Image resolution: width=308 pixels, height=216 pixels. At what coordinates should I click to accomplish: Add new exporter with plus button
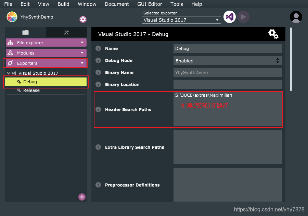(x=82, y=197)
